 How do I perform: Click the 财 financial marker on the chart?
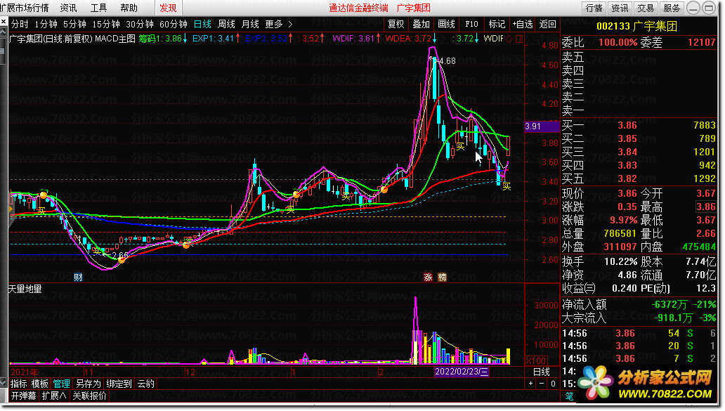[78, 277]
